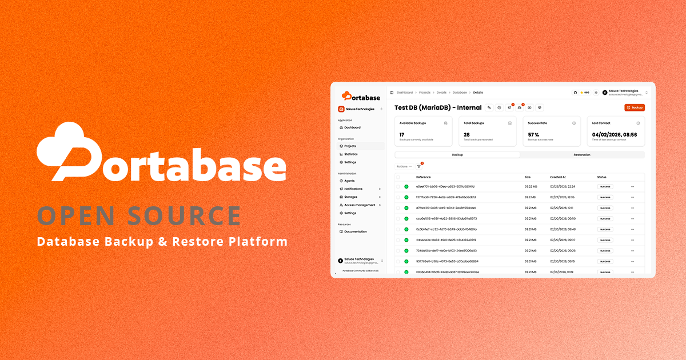Click the green status dot for backup 937765e0
686x360 pixels.
coord(406,261)
